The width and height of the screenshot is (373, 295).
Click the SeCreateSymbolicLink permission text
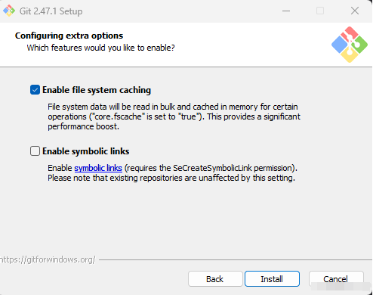211,168
